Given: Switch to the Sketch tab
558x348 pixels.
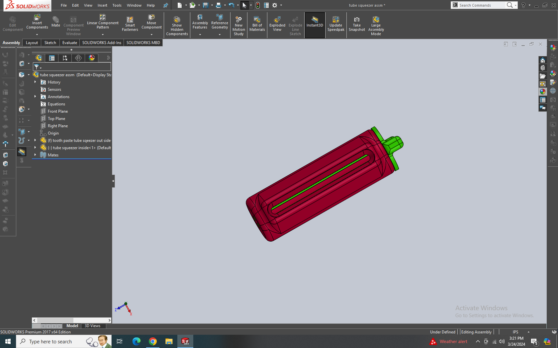Looking at the screenshot, I should tap(50, 43).
